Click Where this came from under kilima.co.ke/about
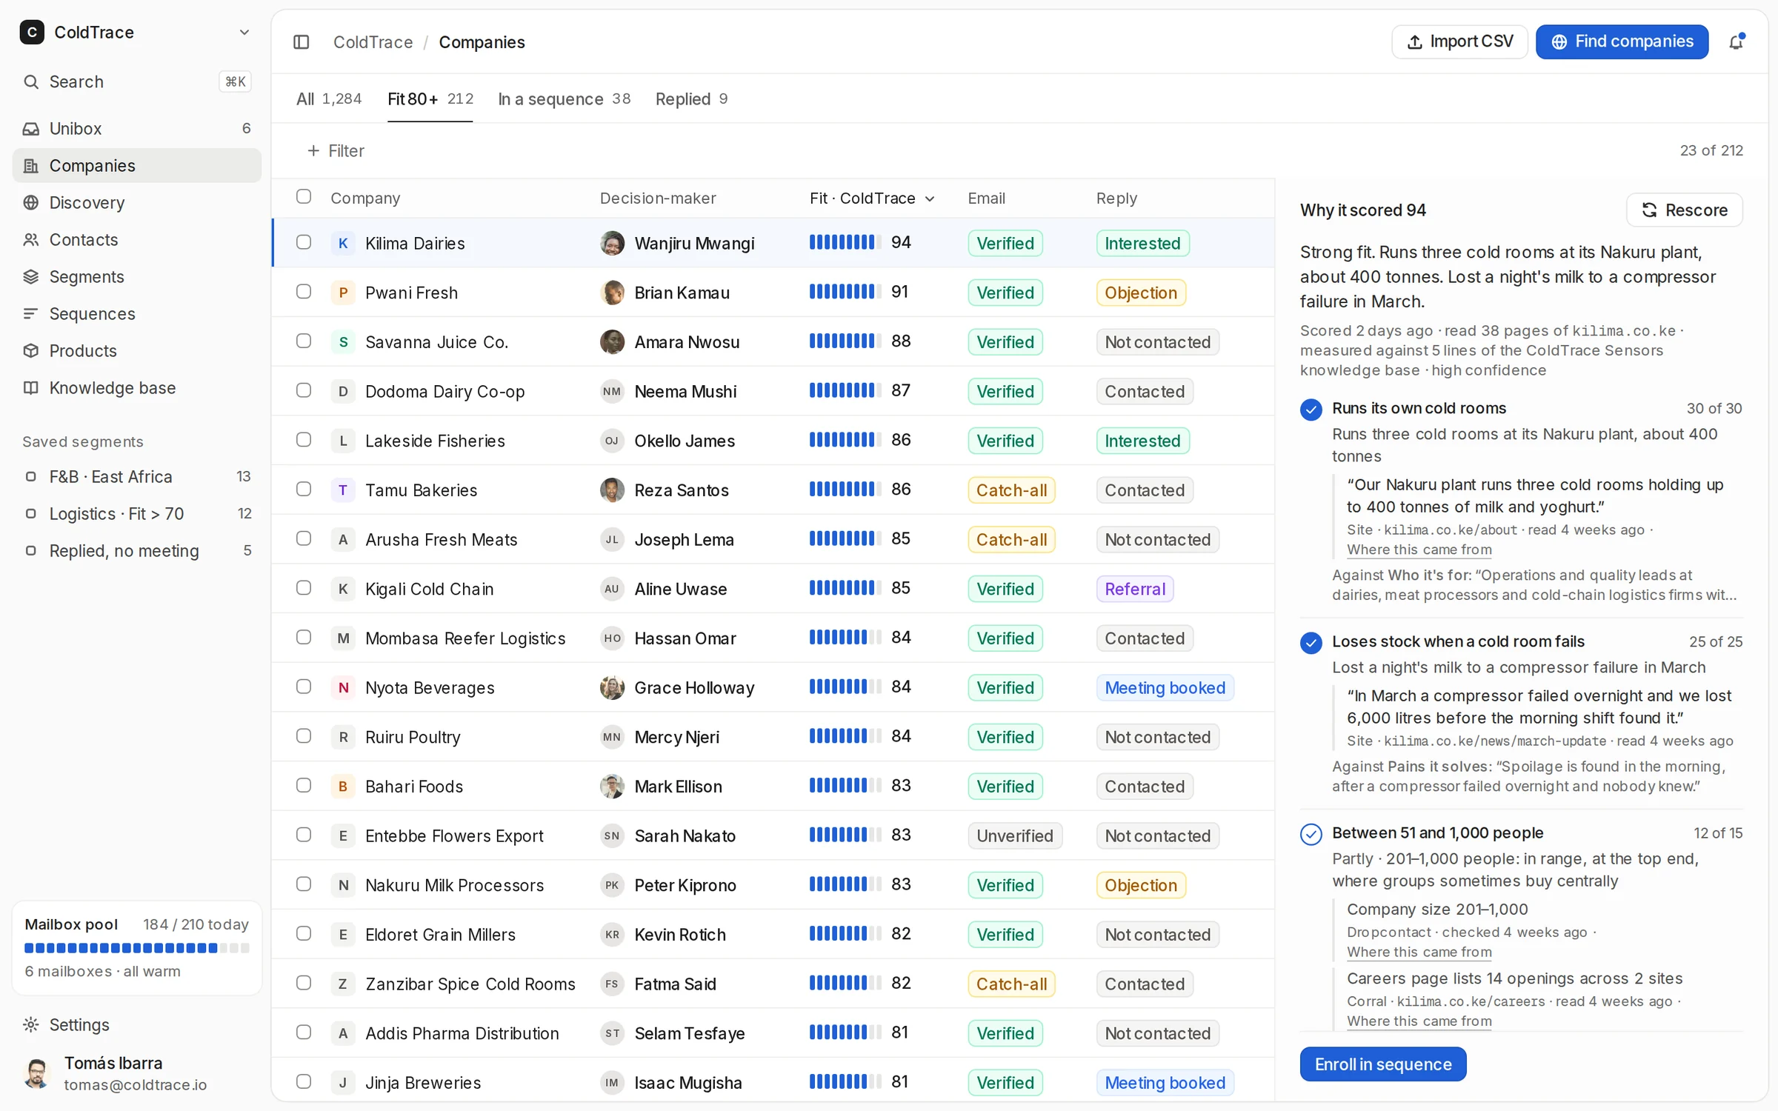 [x=1419, y=550]
